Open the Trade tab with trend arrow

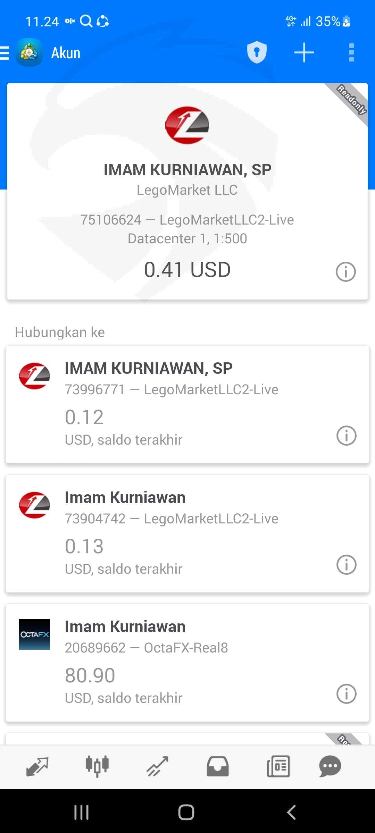[x=157, y=766]
